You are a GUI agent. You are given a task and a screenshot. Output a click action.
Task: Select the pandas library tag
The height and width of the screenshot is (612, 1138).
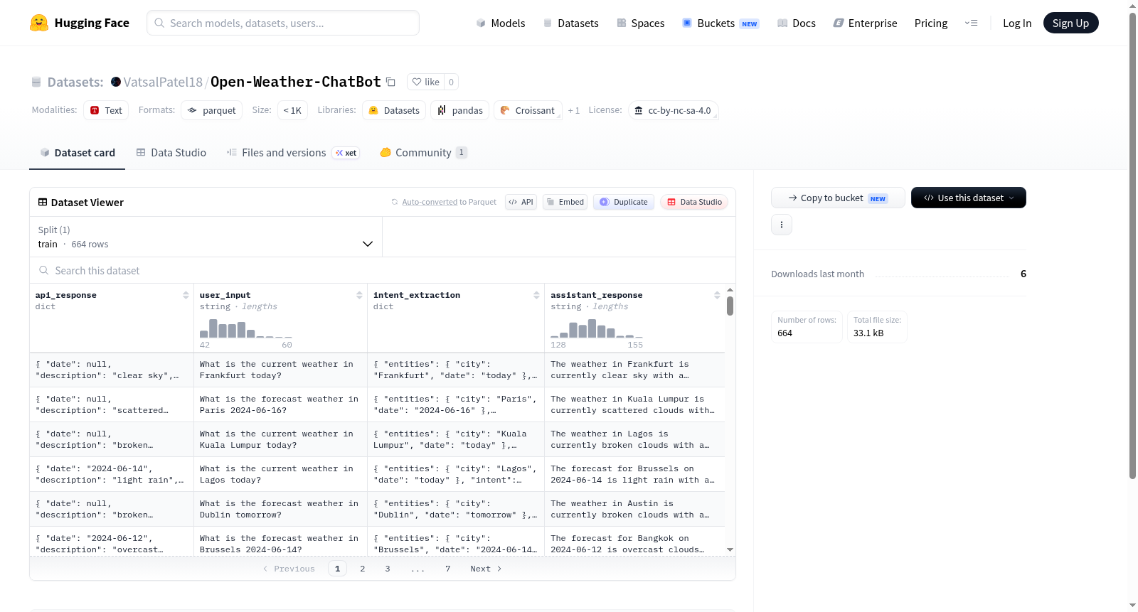(x=459, y=110)
